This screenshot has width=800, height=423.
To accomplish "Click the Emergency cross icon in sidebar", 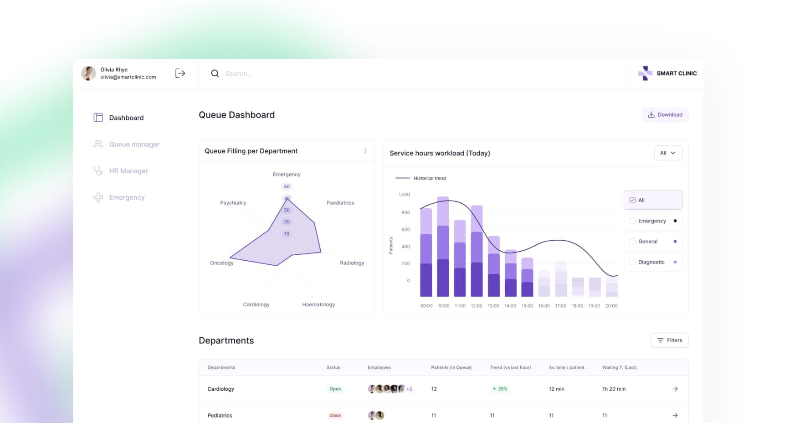I will pos(98,197).
